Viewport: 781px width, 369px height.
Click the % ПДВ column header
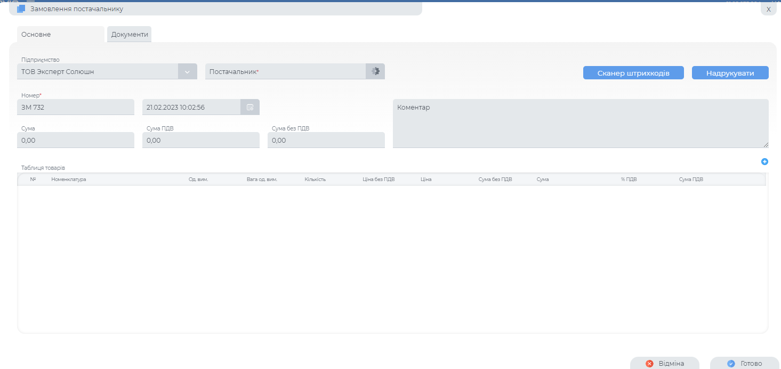629,179
